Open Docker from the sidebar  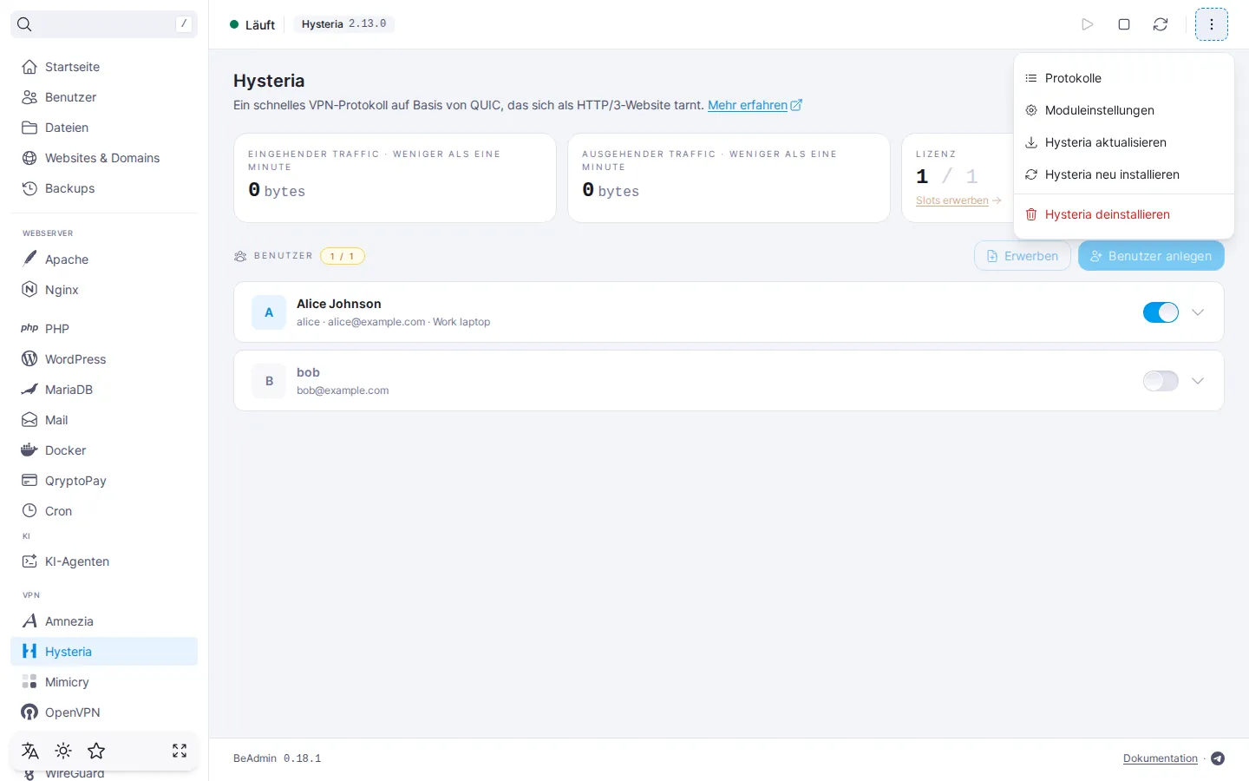(x=104, y=450)
